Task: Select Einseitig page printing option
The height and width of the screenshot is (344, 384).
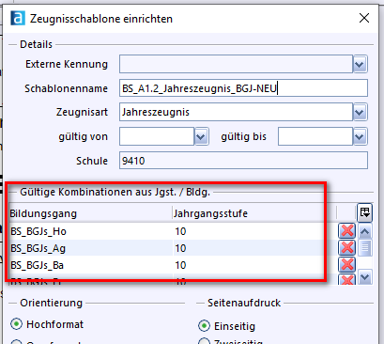Action: [204, 326]
